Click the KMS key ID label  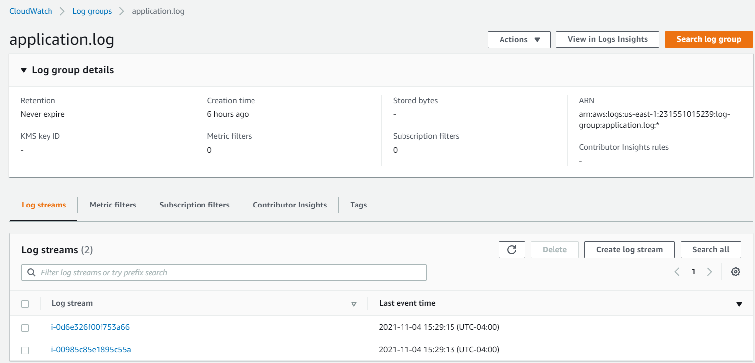40,136
